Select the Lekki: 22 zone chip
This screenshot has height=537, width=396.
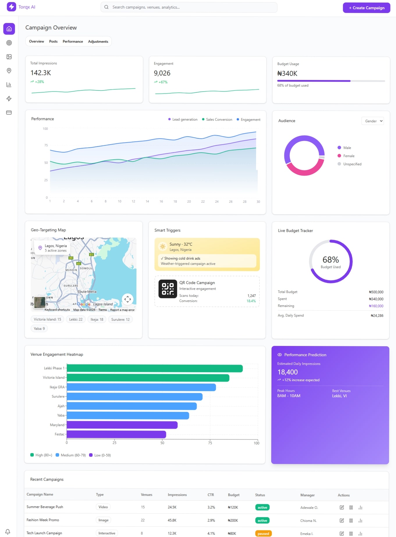[x=76, y=319]
